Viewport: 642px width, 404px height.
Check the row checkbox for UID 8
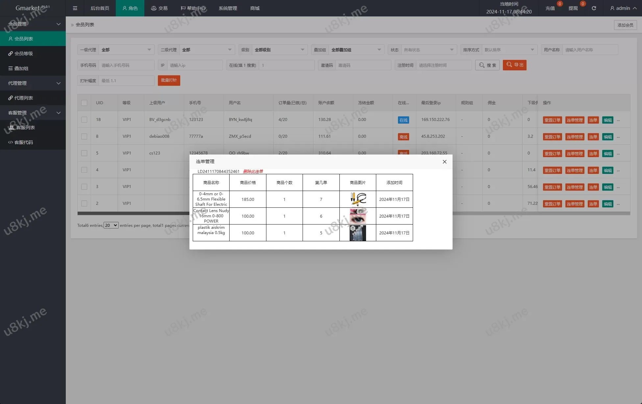tap(84, 136)
